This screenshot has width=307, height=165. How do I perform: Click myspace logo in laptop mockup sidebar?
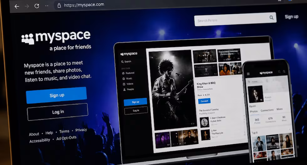coord(129,54)
